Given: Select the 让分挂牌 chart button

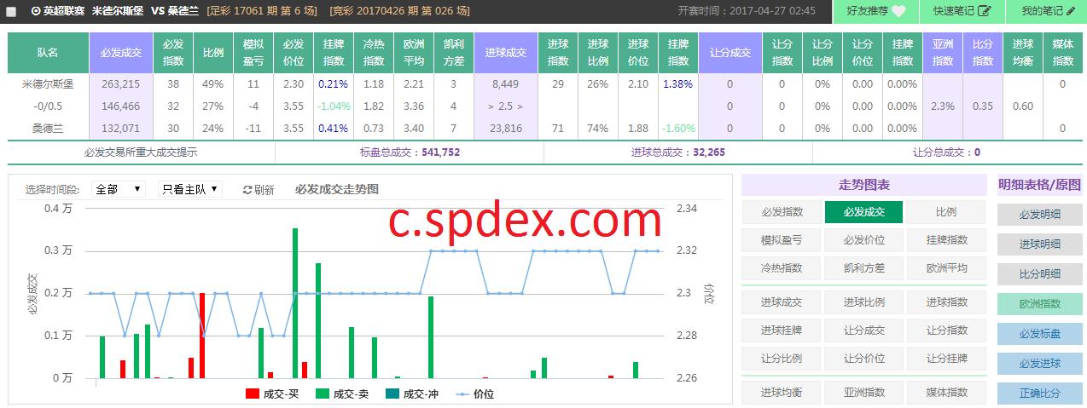Looking at the screenshot, I should [946, 358].
